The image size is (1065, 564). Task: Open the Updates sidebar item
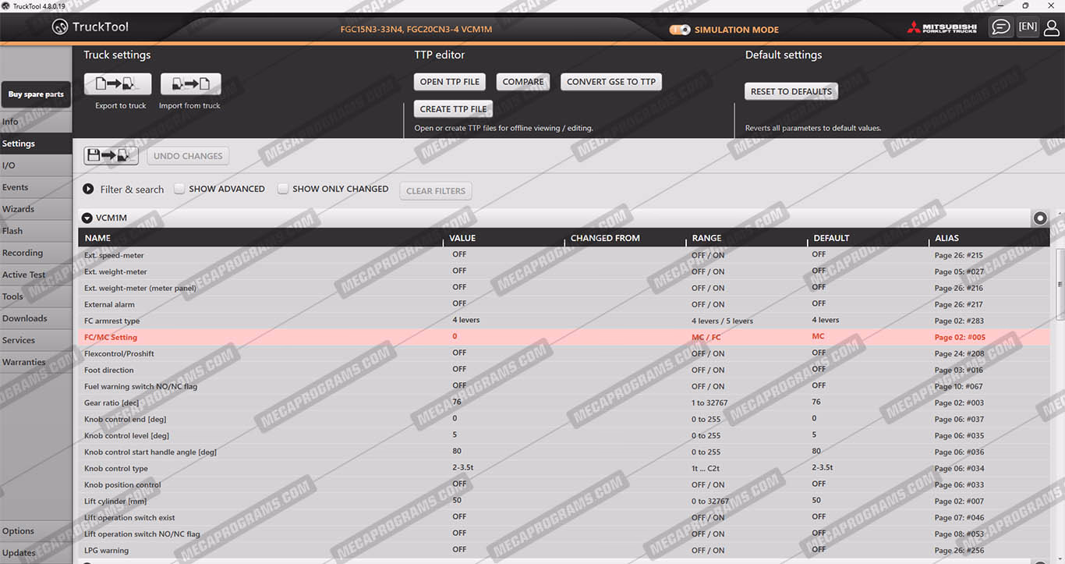click(36, 553)
